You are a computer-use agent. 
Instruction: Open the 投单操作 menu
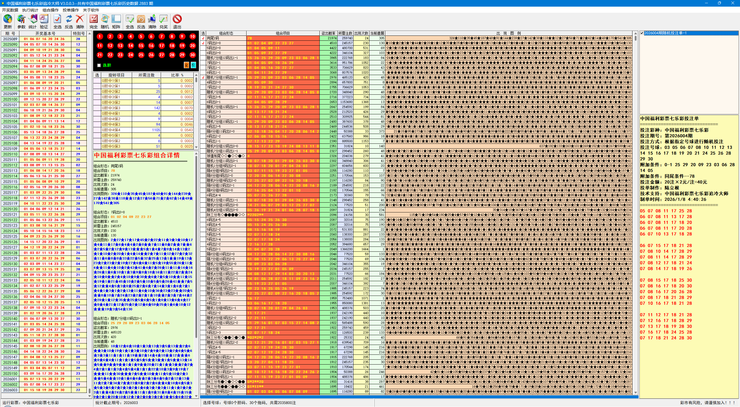[x=71, y=10]
